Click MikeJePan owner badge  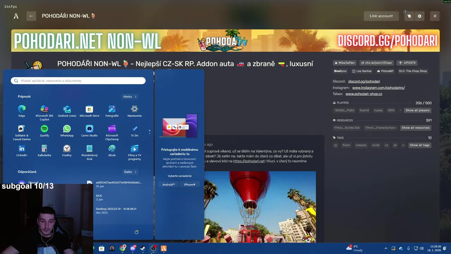[345, 63]
